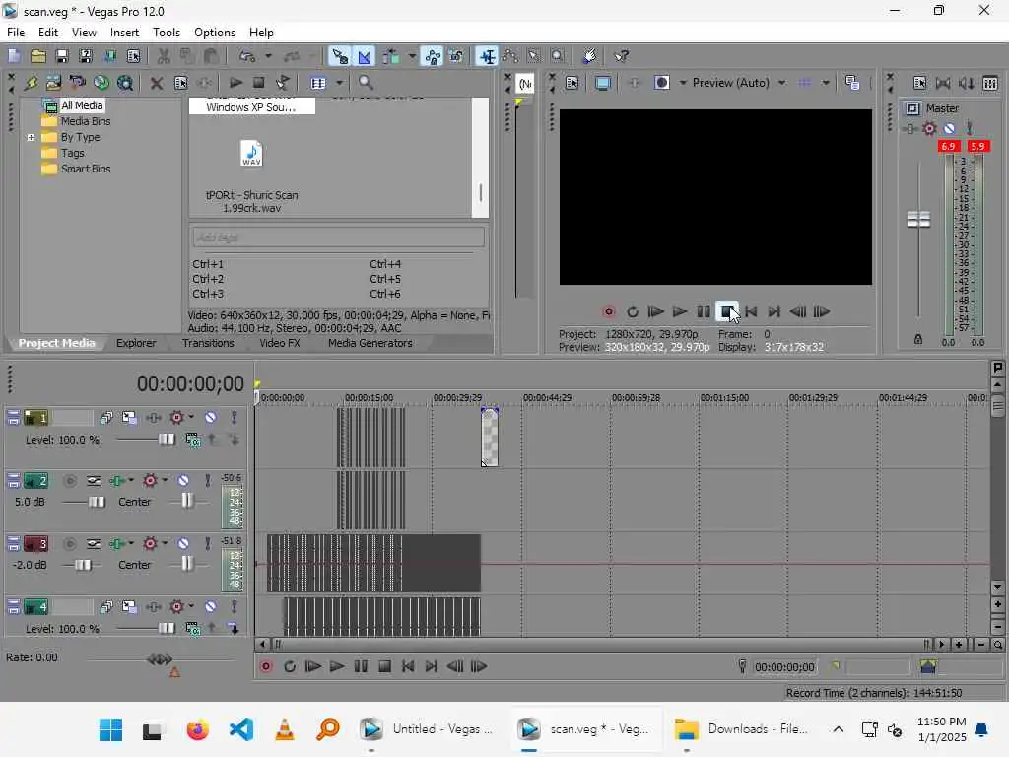Adjust track 1 Level slider
The image size is (1009, 757).
coord(166,439)
